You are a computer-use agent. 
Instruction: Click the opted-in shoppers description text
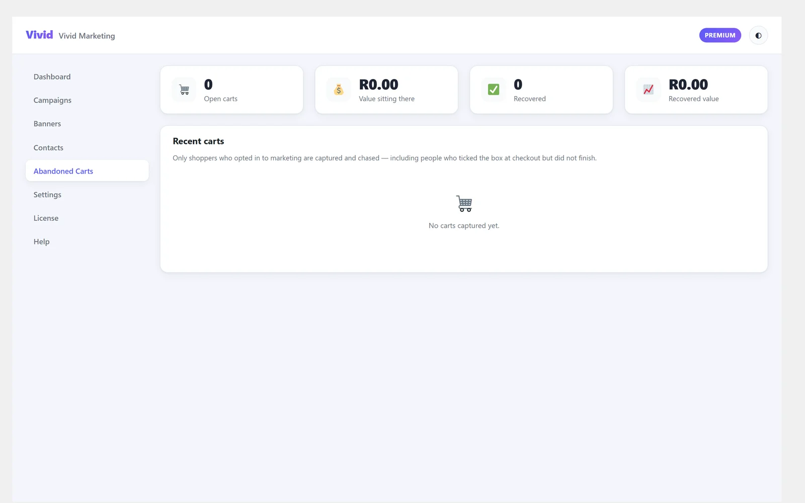[x=384, y=158]
